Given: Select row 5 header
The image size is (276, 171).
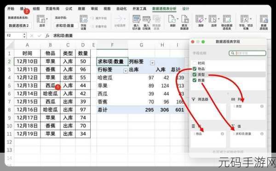Looking at the screenshot, I should coord(9,86).
